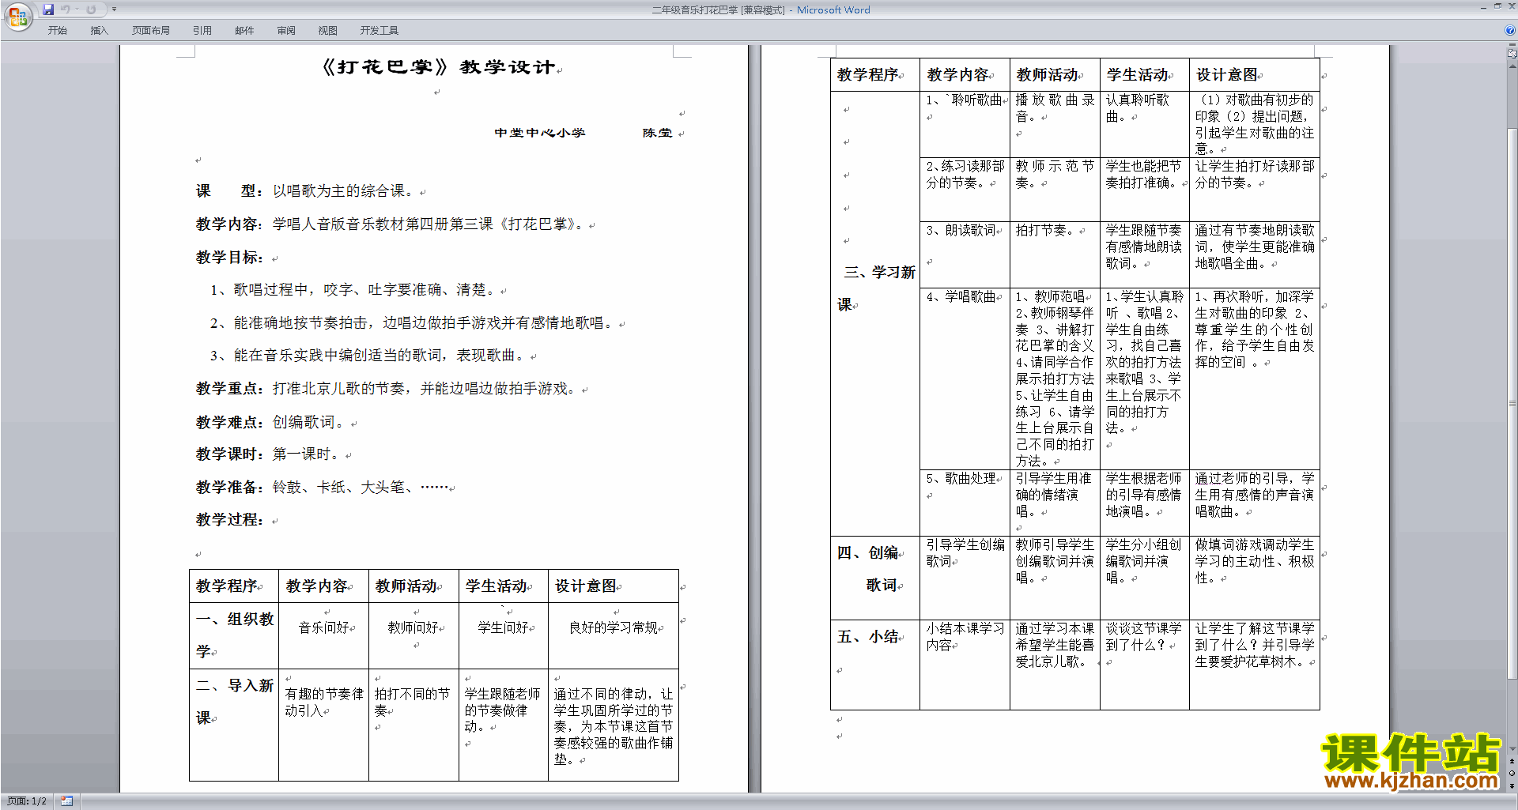Viewport: 1518px width, 810px height.
Task: Open the 邮件 ribbon tab
Action: (x=244, y=31)
